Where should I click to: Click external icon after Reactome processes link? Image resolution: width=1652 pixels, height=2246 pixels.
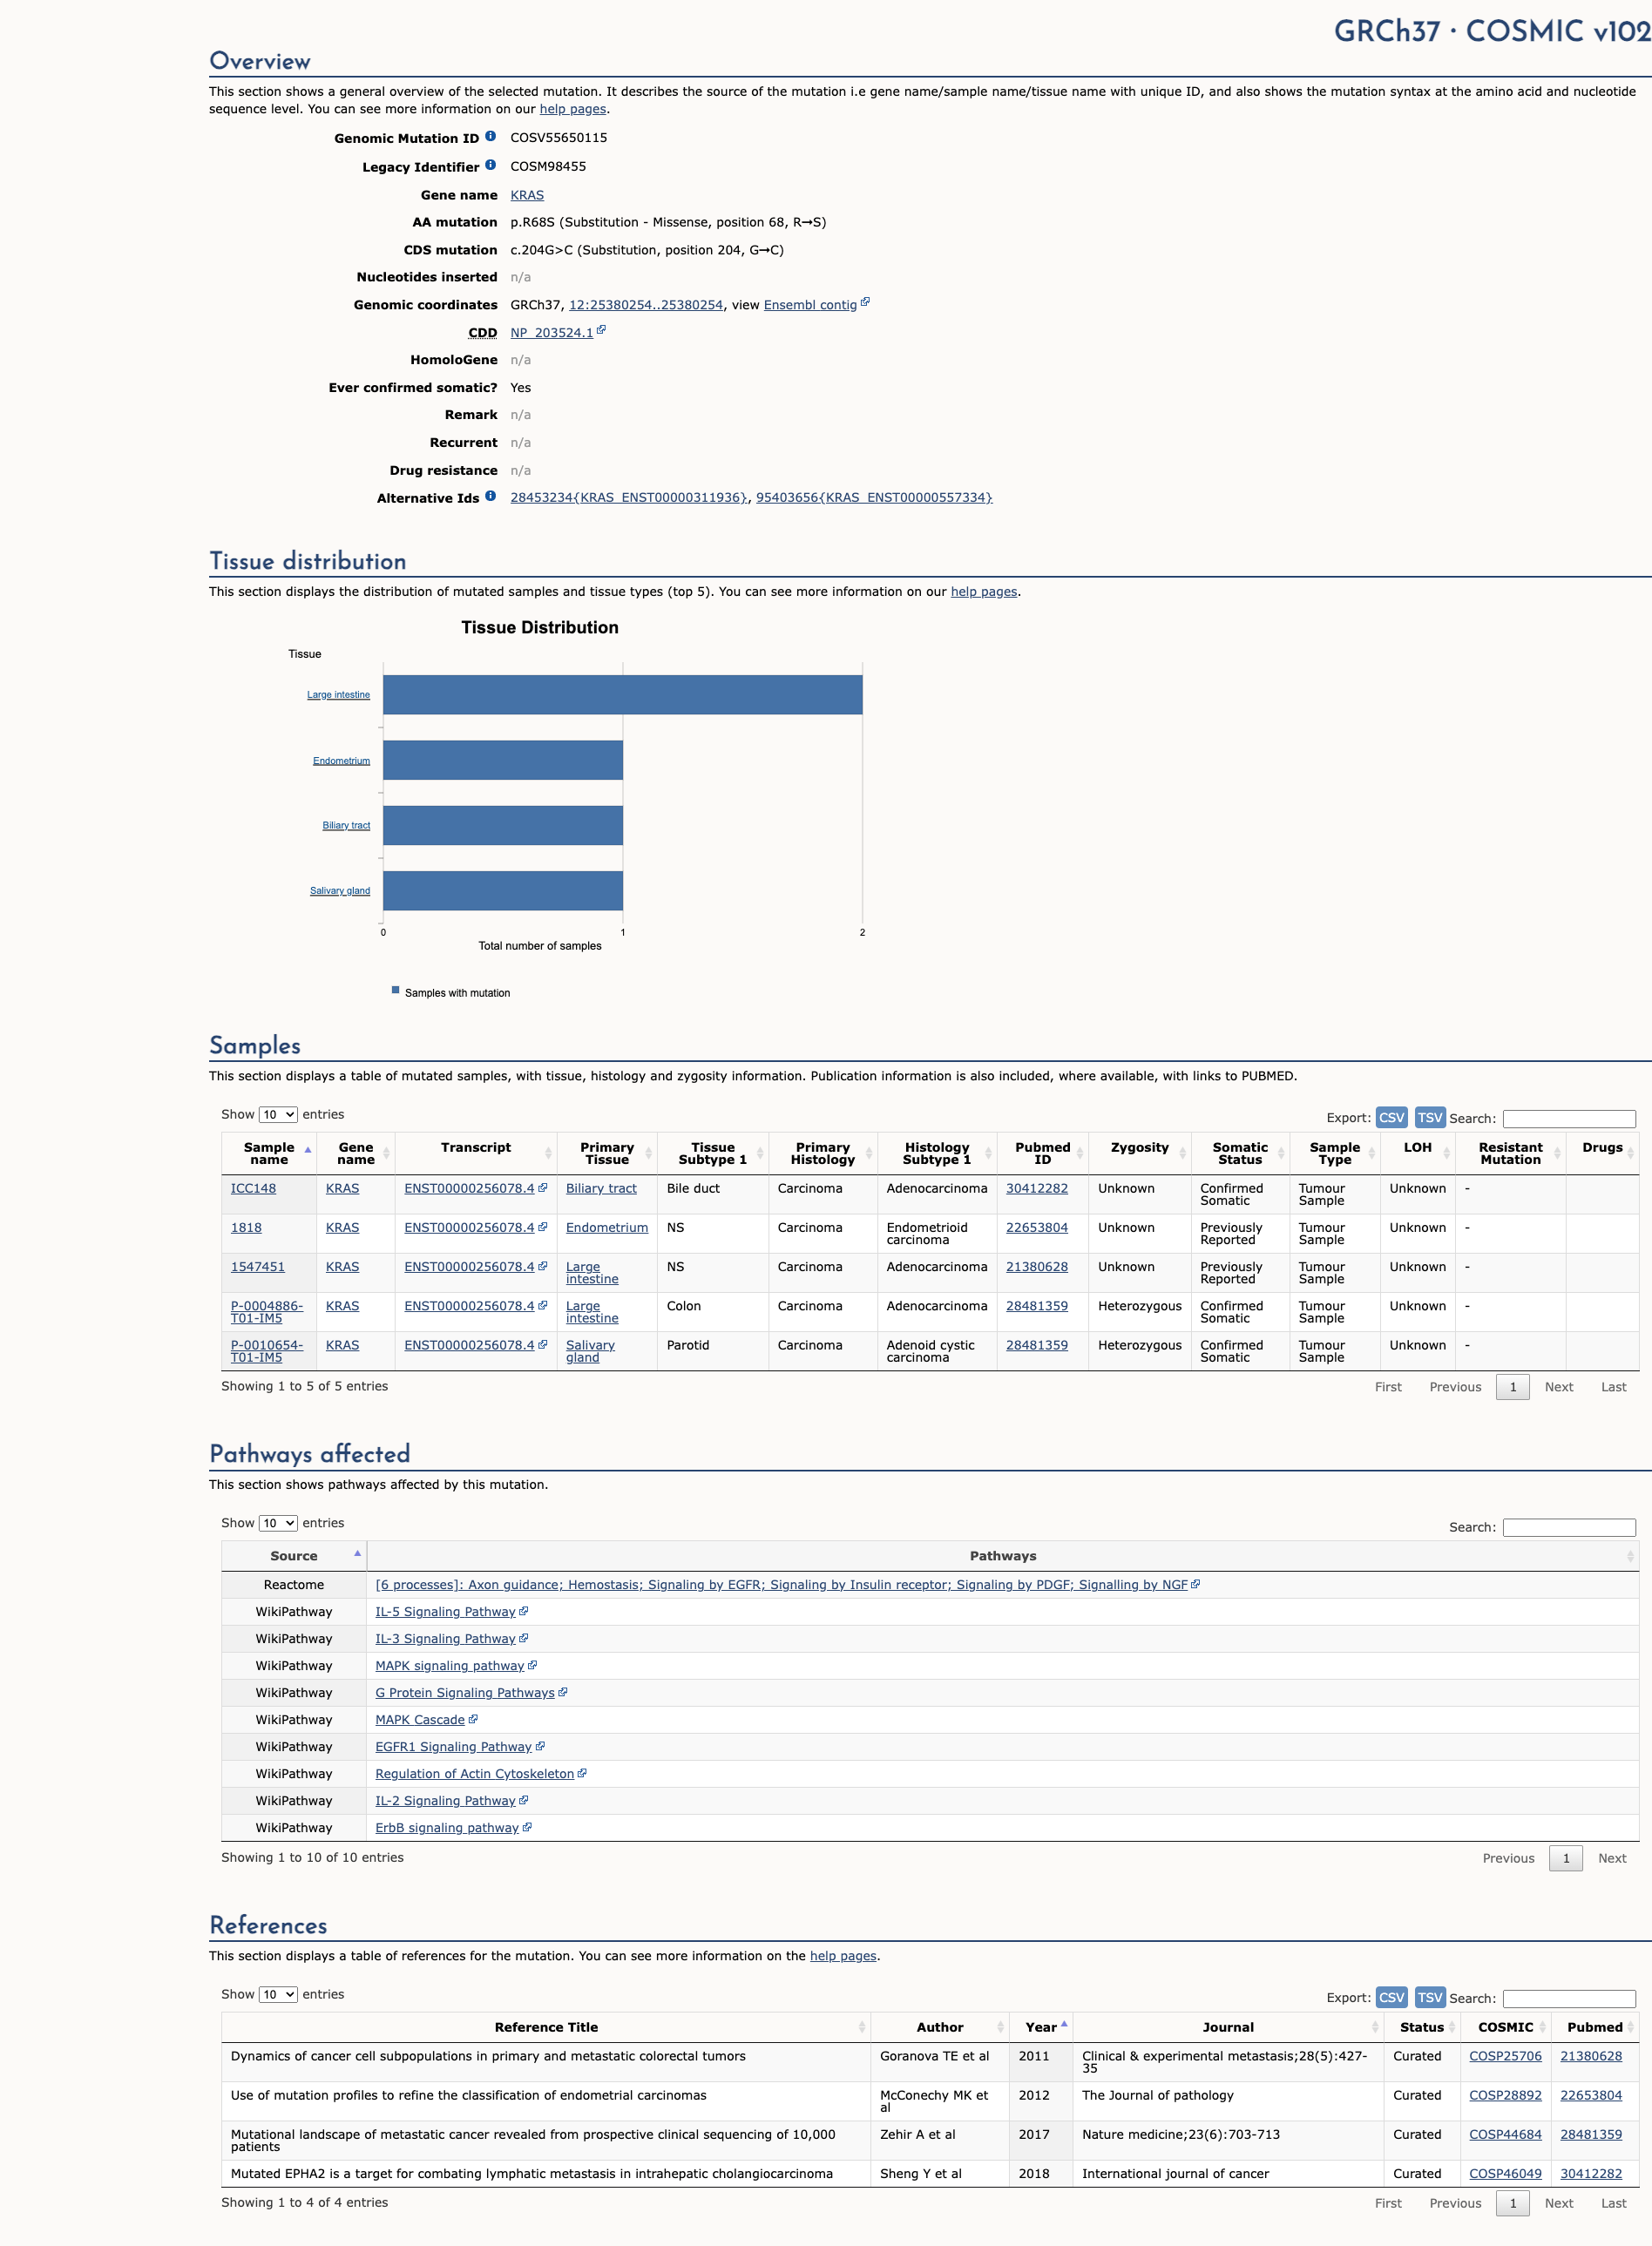pos(1196,1584)
